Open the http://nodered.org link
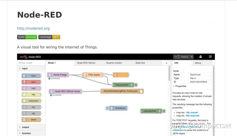Screen dimensions: 237x136 tap(33, 29)
